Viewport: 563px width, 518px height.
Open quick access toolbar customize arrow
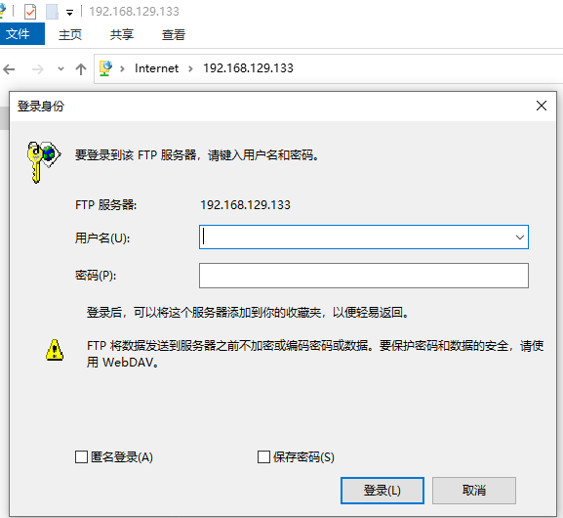(x=69, y=13)
